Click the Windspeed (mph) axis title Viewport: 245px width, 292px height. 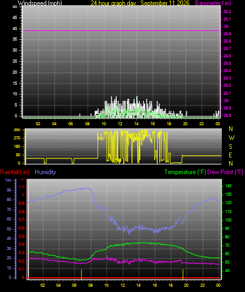40,3
